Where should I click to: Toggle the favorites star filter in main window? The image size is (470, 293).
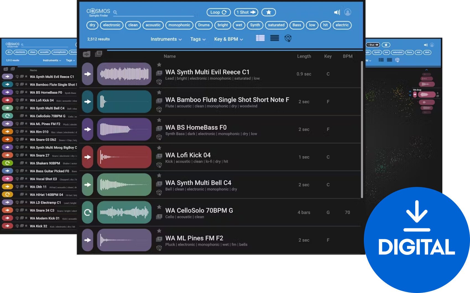[268, 12]
